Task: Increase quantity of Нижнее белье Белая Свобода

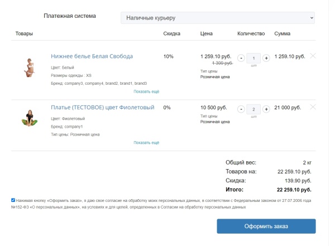Action: [x=266, y=58]
